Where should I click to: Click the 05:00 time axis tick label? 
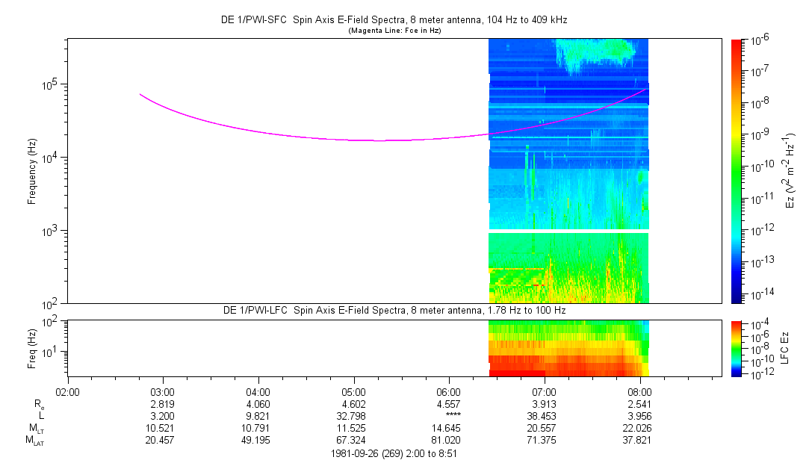pyautogui.click(x=353, y=391)
